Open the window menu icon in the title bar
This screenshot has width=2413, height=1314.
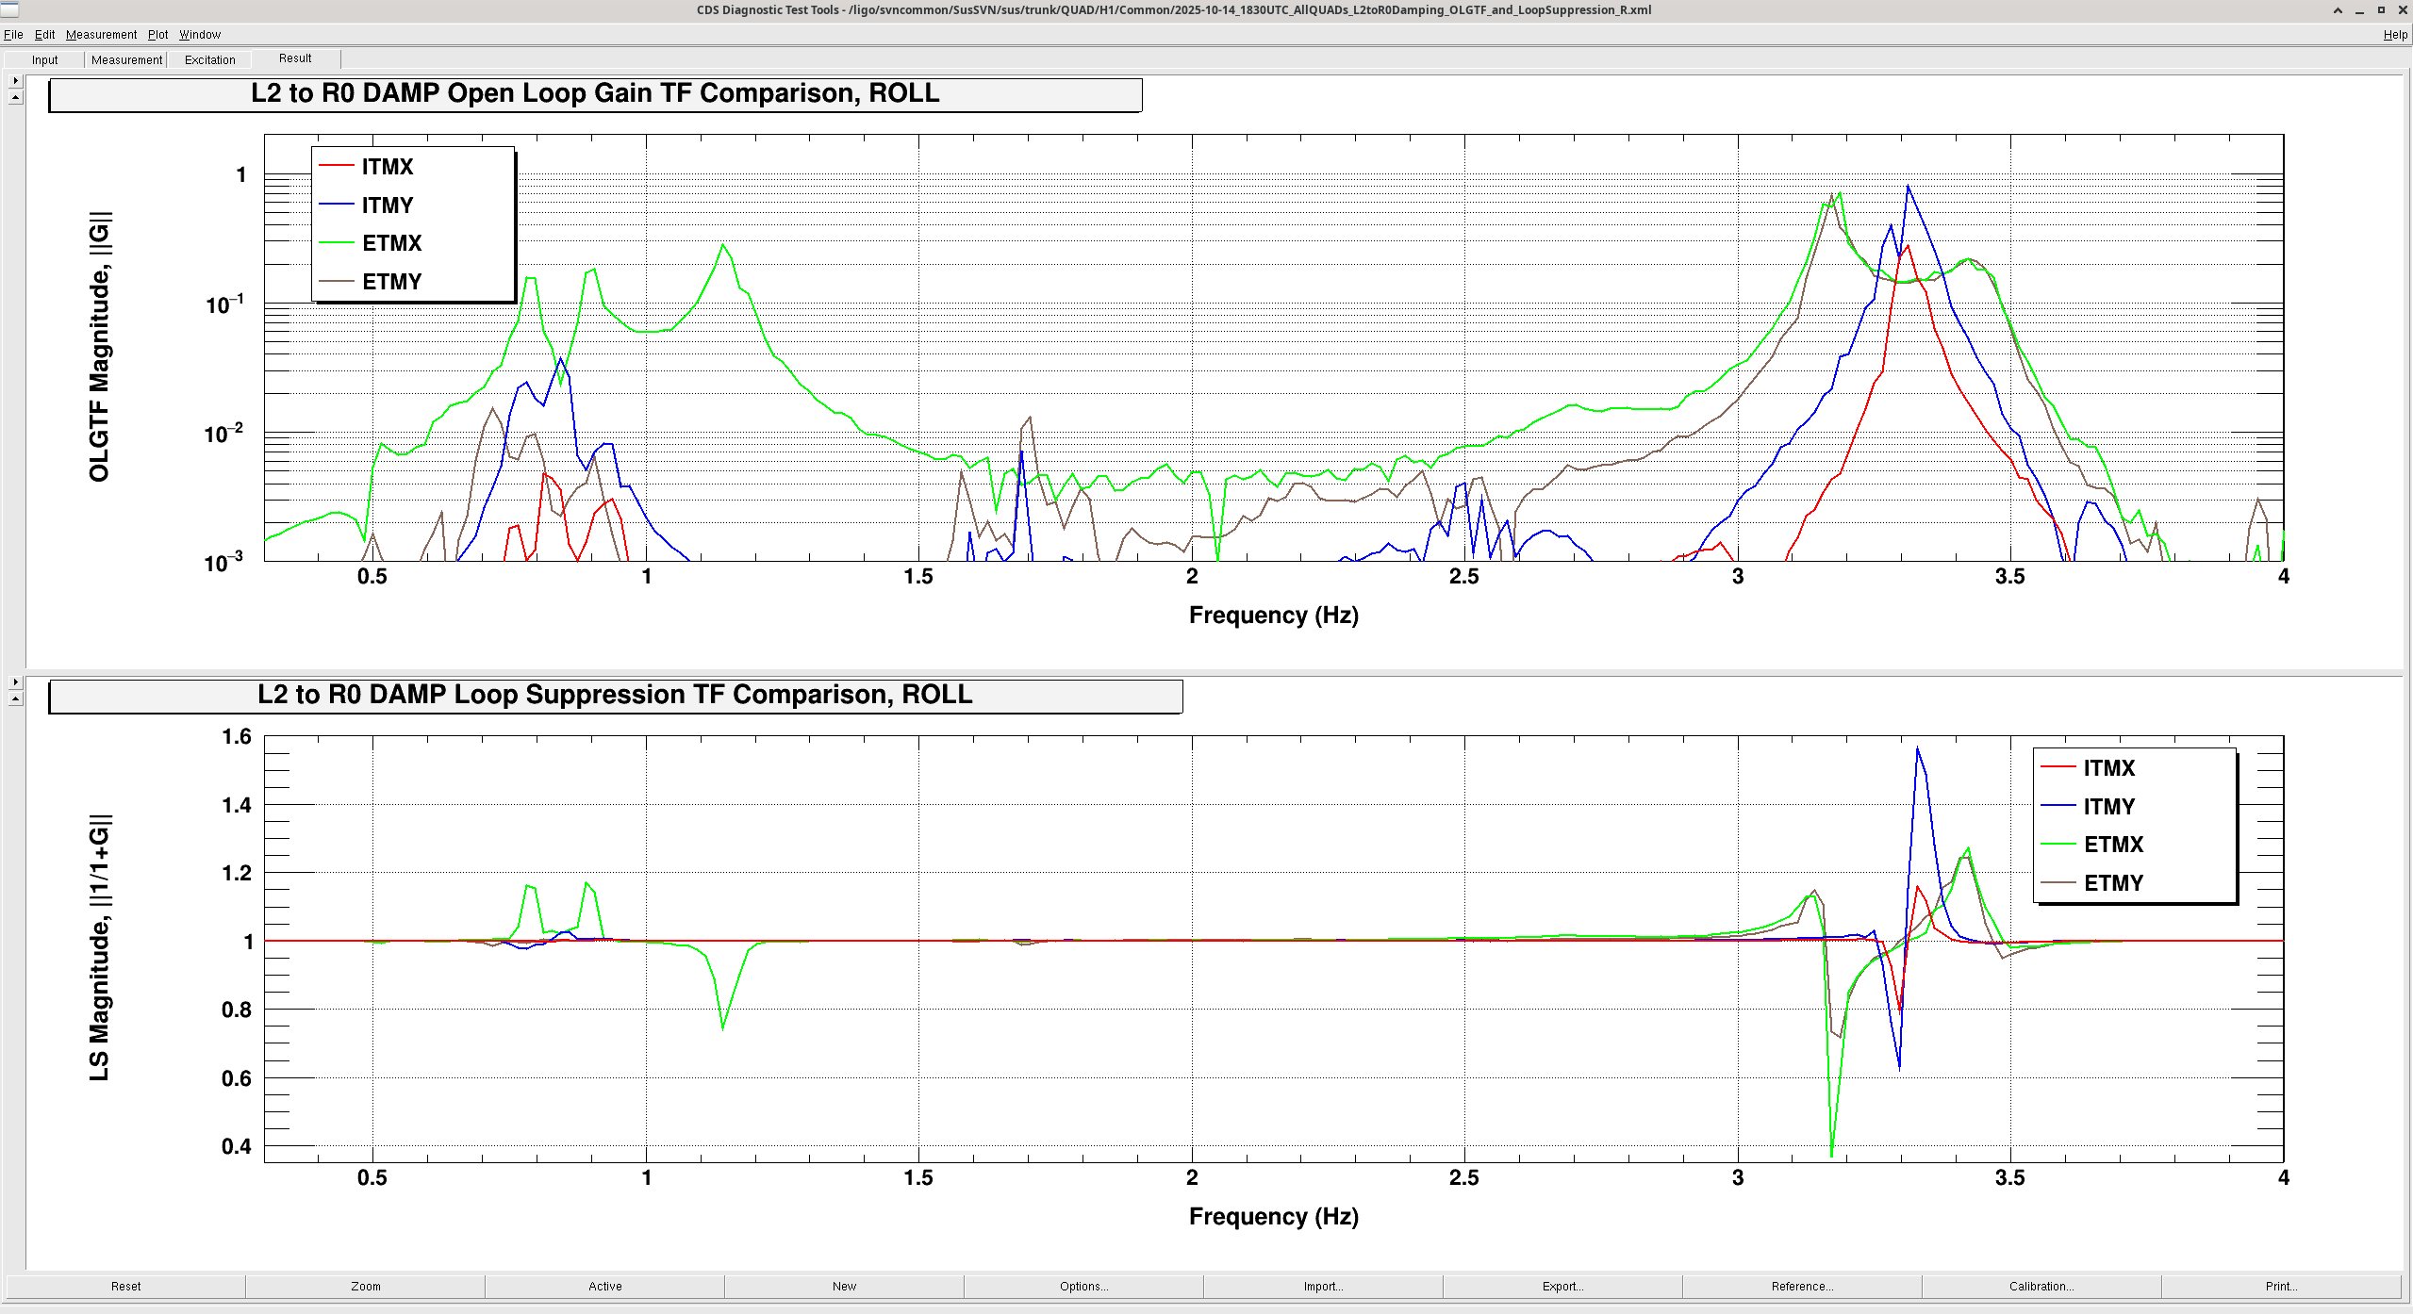pyautogui.click(x=9, y=9)
